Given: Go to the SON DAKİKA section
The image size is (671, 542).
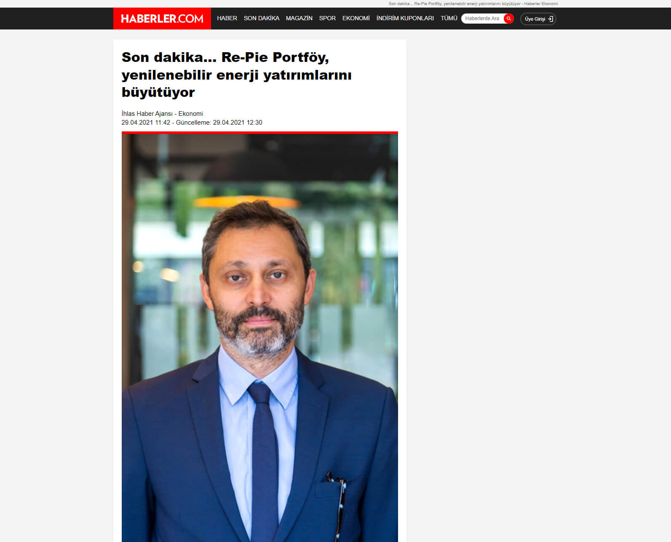Looking at the screenshot, I should pos(262,18).
